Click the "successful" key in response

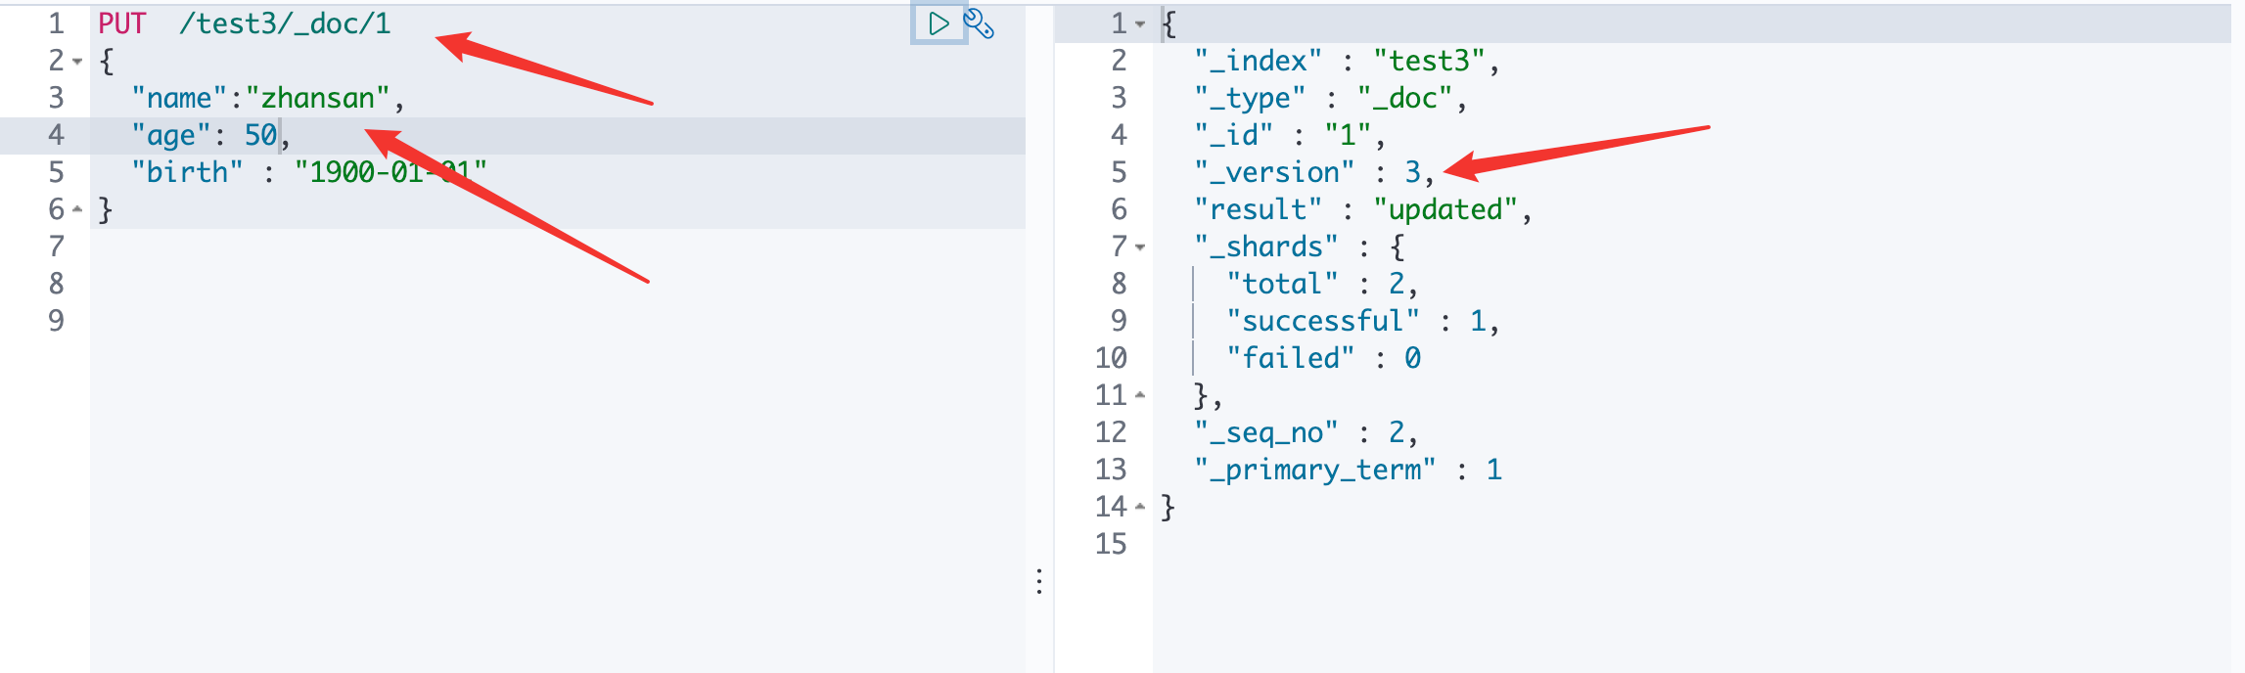pyautogui.click(x=1322, y=321)
